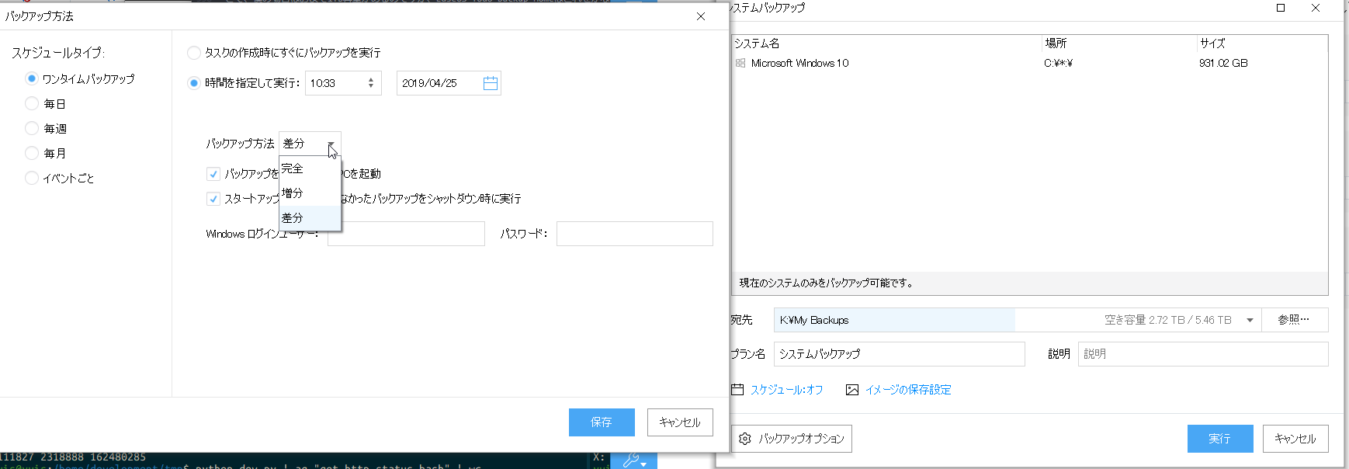Select the 毎月 monthly schedule option

coord(32,153)
